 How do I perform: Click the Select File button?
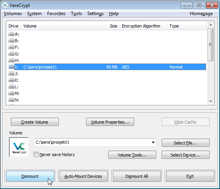pos(185,143)
